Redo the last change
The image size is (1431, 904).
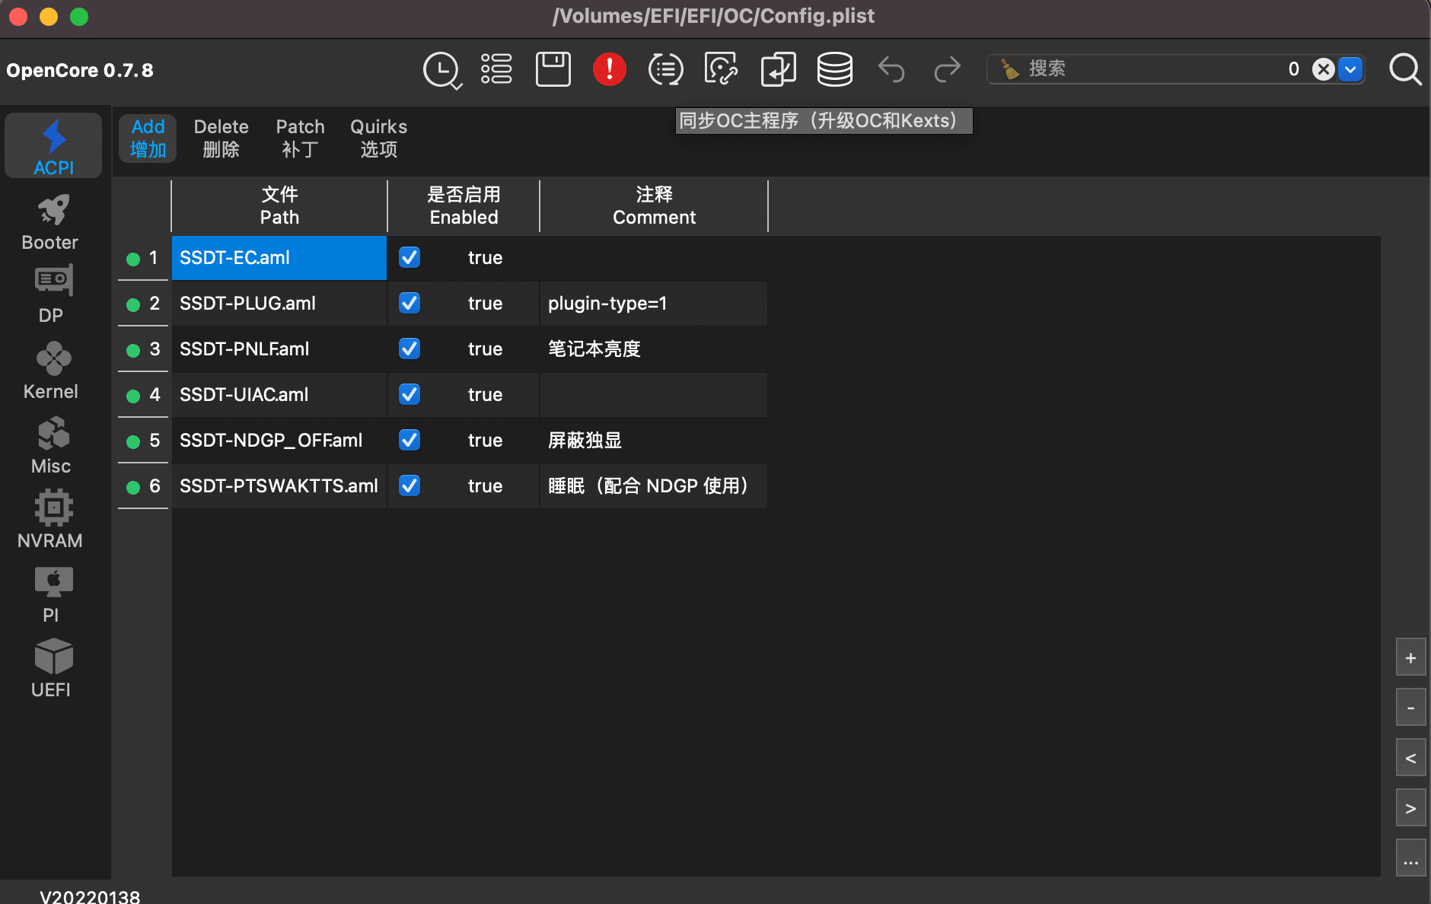948,69
